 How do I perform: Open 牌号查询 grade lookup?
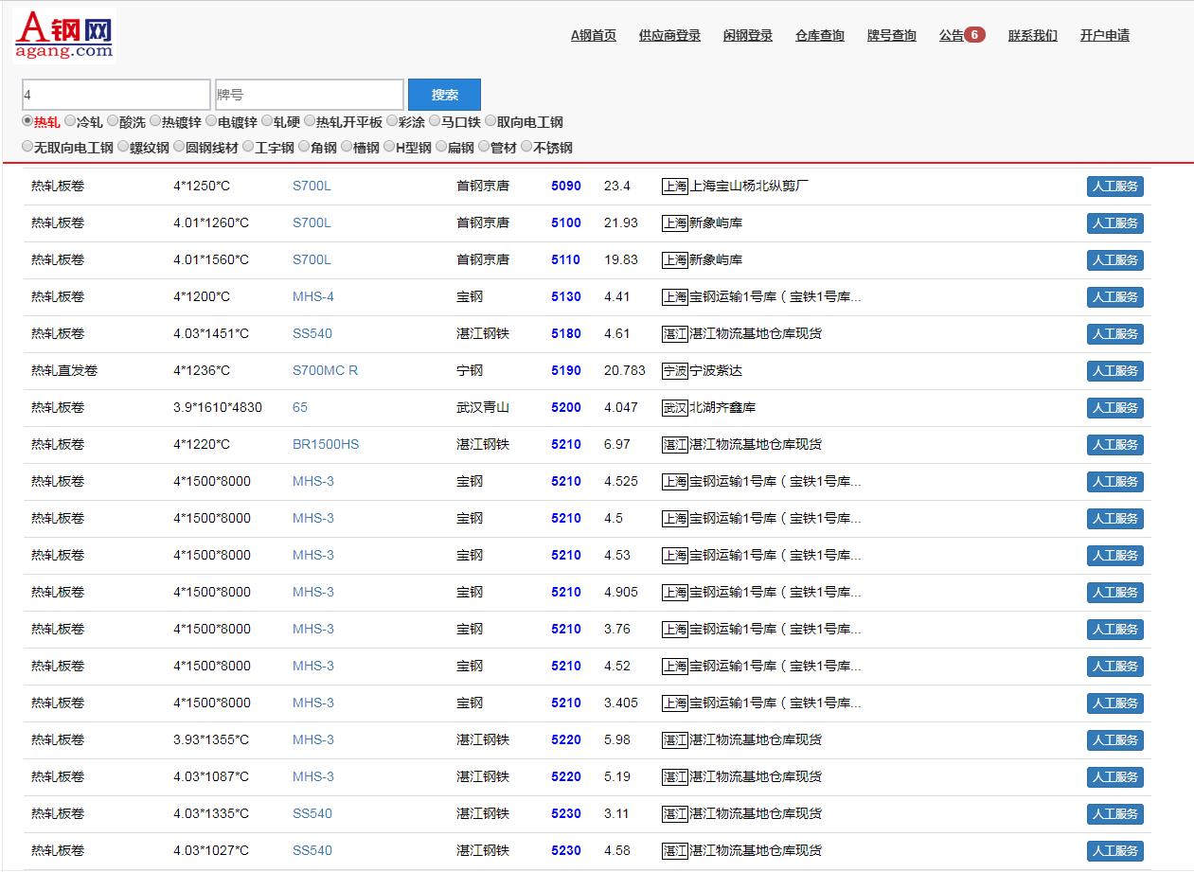point(892,35)
